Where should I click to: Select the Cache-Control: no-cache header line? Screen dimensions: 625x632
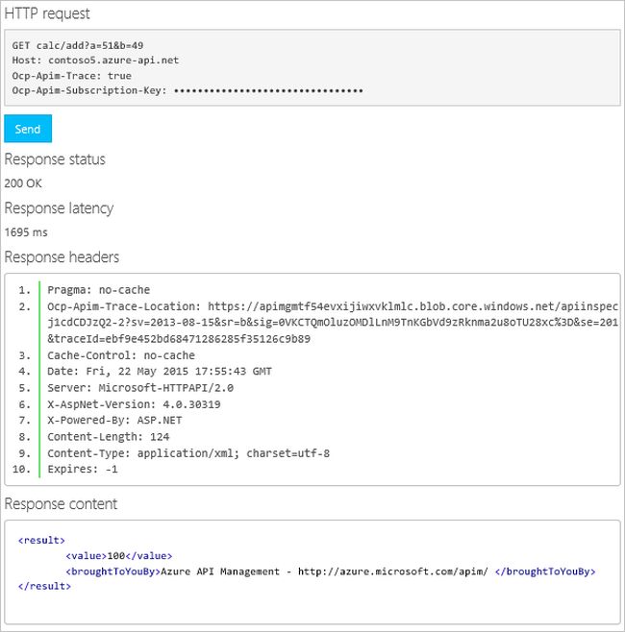(121, 355)
